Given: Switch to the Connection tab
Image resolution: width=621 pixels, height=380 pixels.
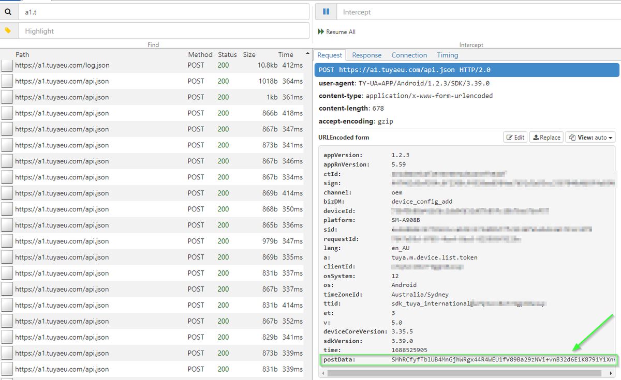Looking at the screenshot, I should click(409, 55).
